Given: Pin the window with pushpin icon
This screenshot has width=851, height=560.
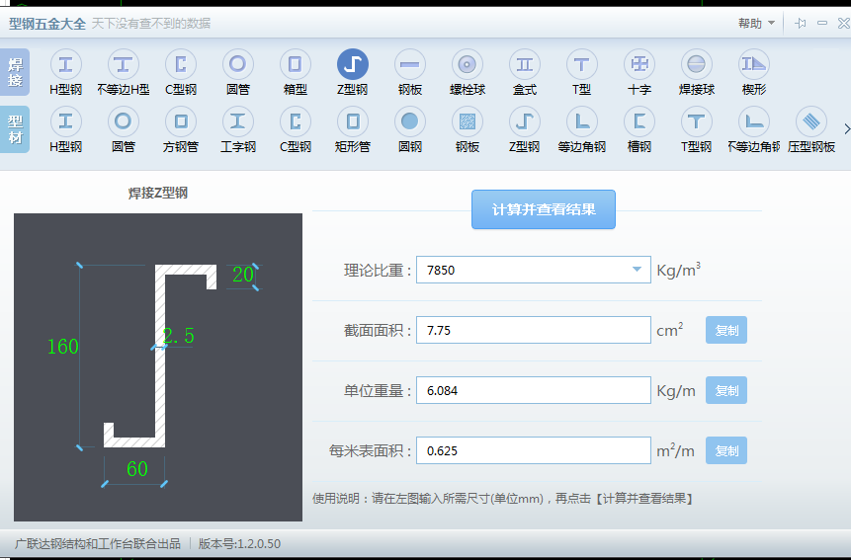Looking at the screenshot, I should pyautogui.click(x=800, y=24).
